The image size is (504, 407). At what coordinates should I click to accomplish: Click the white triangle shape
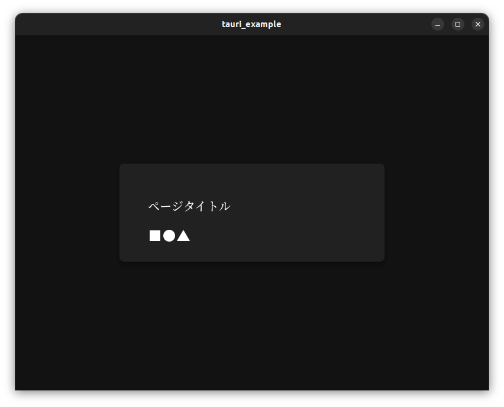[x=183, y=236]
